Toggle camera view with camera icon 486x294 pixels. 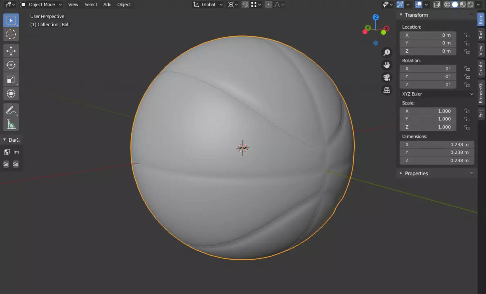point(387,77)
